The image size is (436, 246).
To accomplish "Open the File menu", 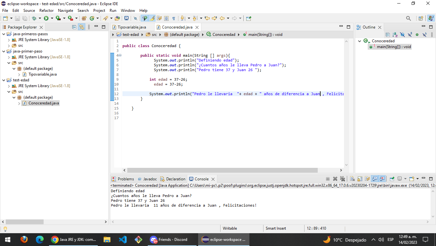I will tap(5, 11).
